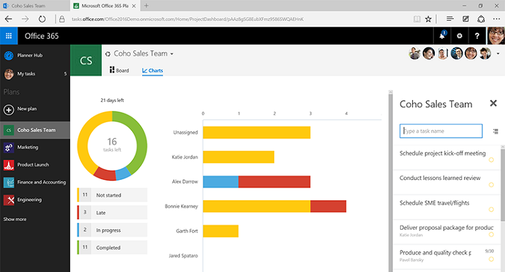Click Garth Fort's yellow bar

(x=221, y=231)
